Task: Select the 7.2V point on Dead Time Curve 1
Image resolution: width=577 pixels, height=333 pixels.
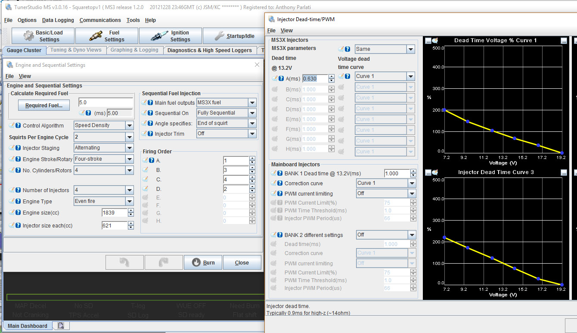Action: (x=444, y=110)
